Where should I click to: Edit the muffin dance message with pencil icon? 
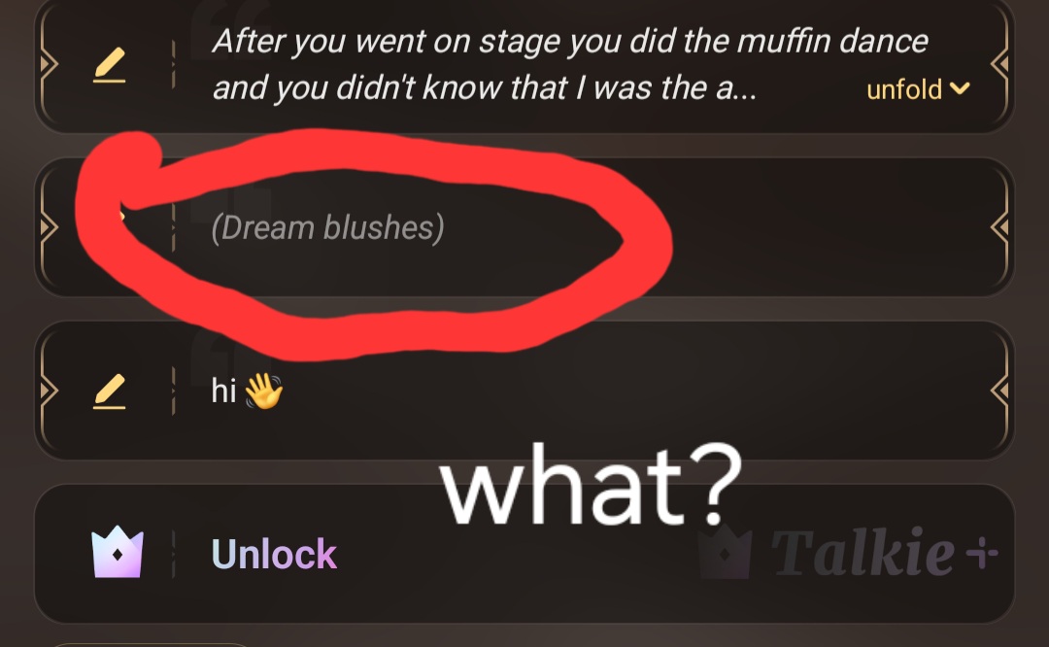(x=109, y=65)
